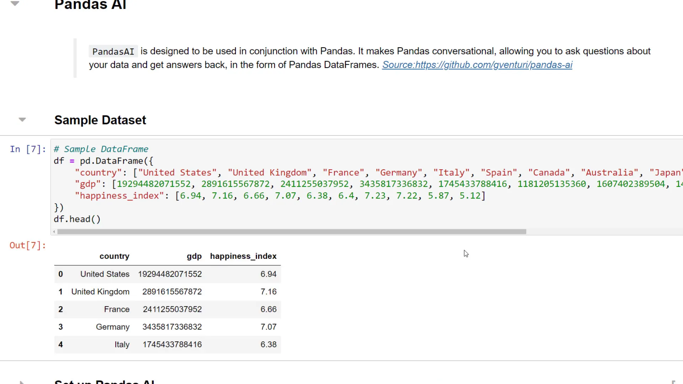Click the happiness value 6.38 in table
This screenshot has width=683, height=384.
268,345
